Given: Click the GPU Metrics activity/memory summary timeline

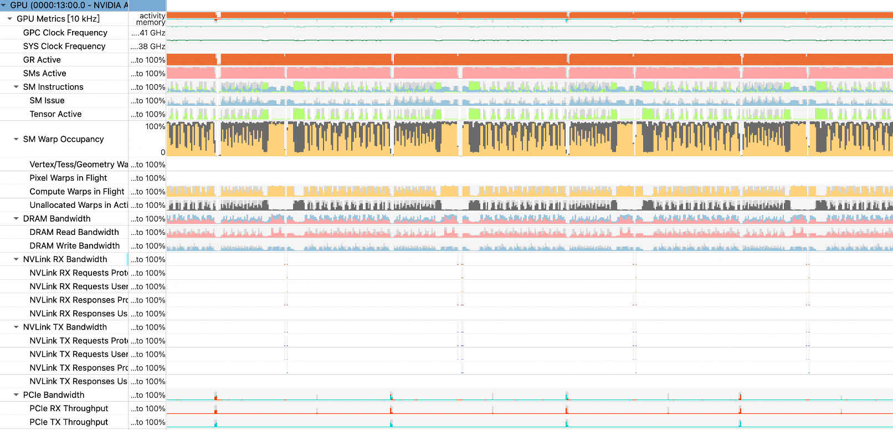Looking at the screenshot, I should click(530, 18).
